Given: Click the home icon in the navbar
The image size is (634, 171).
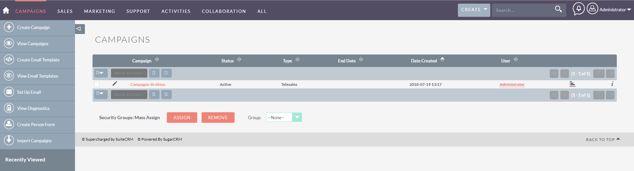Looking at the screenshot, I should [x=6, y=11].
